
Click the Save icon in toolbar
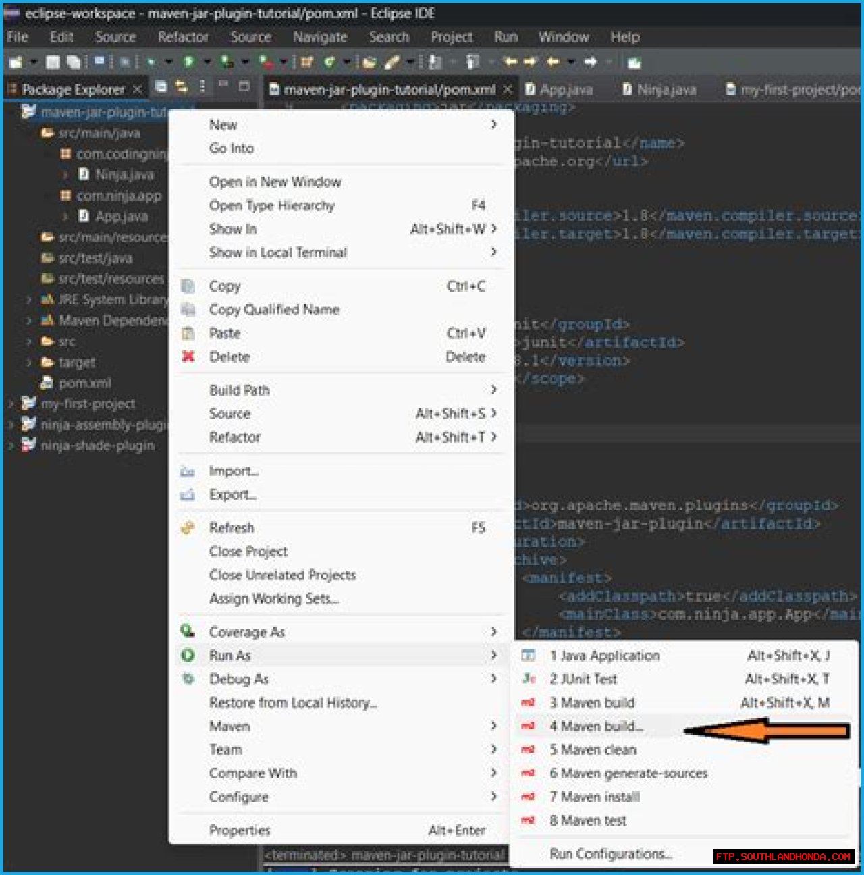(53, 62)
